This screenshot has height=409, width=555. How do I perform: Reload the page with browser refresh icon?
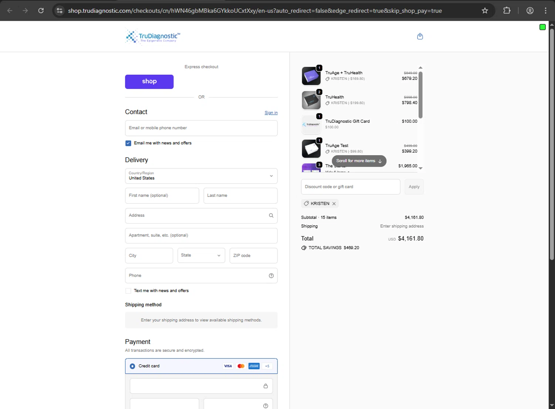pyautogui.click(x=41, y=11)
